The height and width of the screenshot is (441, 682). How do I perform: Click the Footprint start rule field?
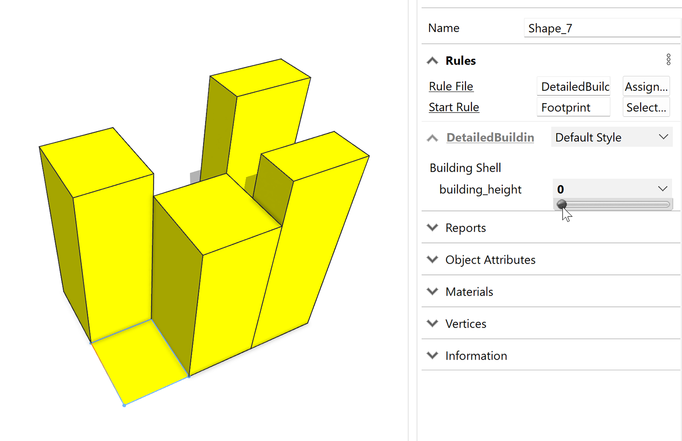(573, 107)
